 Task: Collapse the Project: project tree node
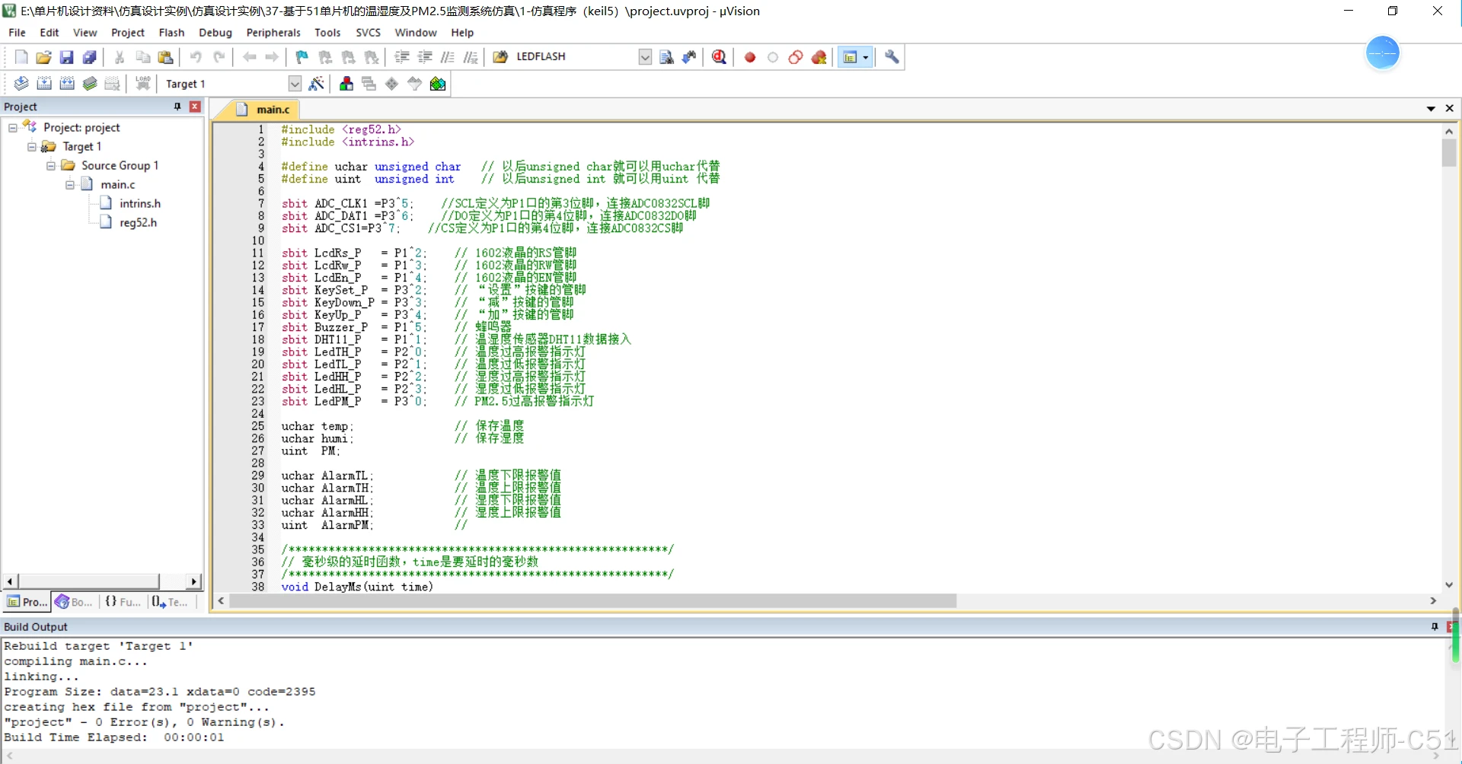tap(13, 128)
